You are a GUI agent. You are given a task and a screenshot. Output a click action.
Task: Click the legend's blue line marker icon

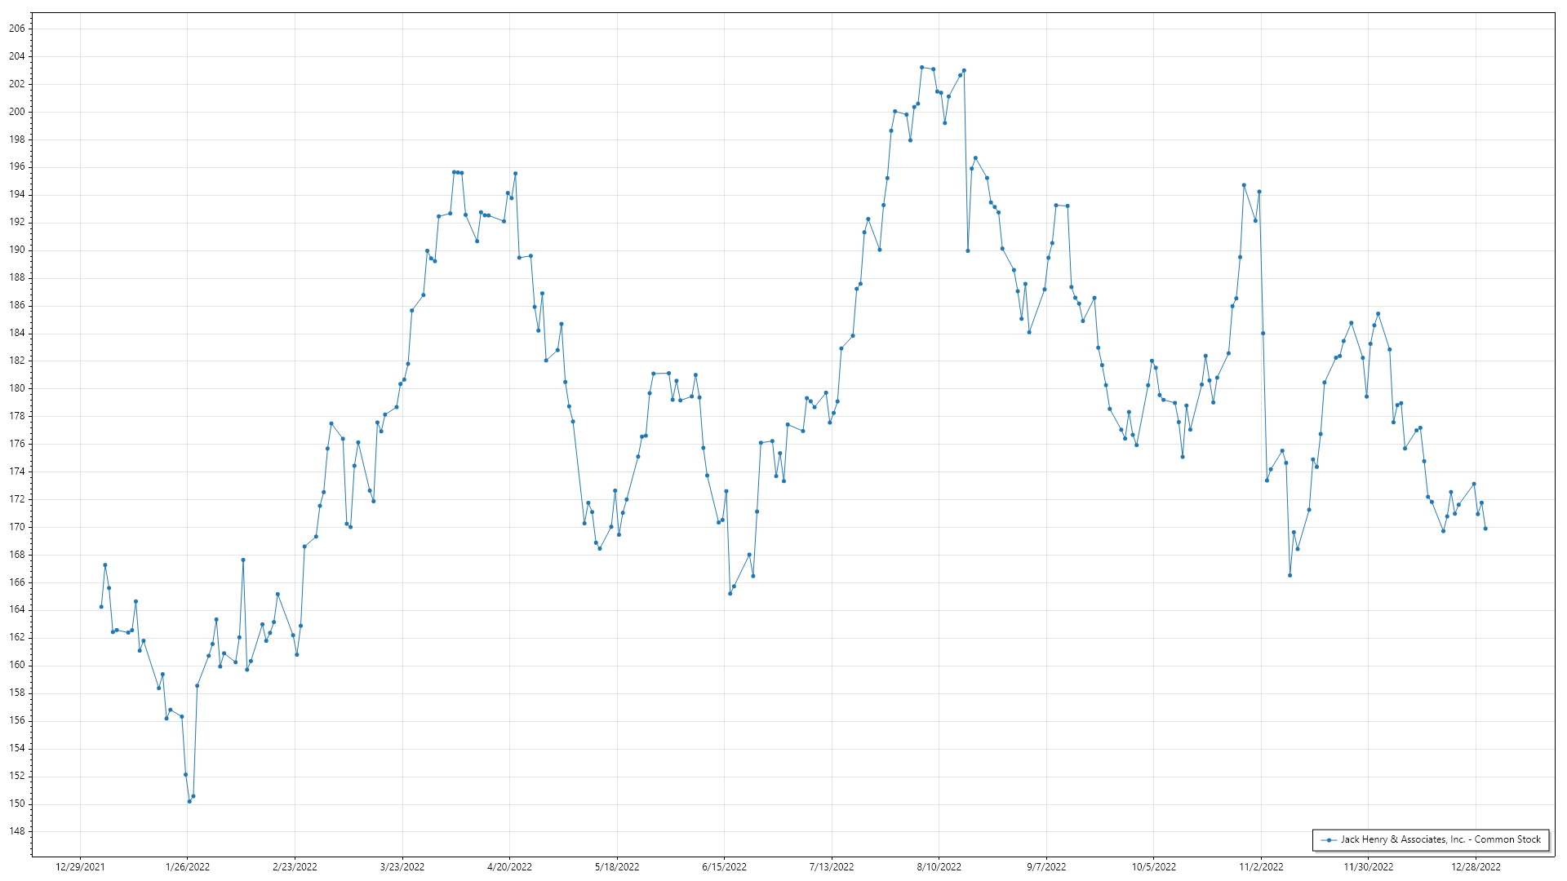(1329, 839)
